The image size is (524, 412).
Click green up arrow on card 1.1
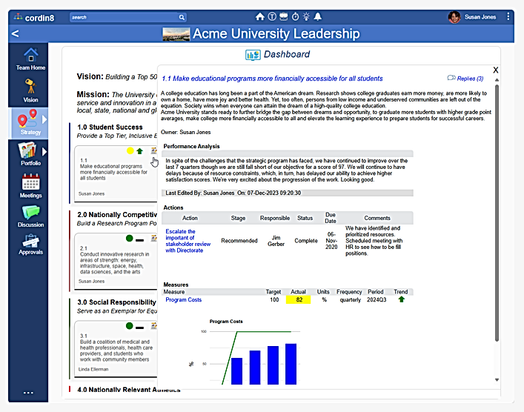(139, 151)
